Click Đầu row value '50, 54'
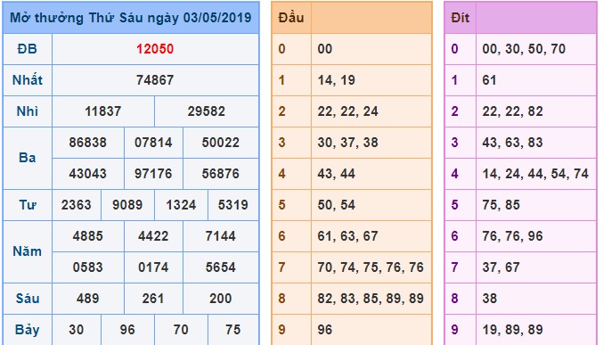The height and width of the screenshot is (345, 603). (337, 205)
